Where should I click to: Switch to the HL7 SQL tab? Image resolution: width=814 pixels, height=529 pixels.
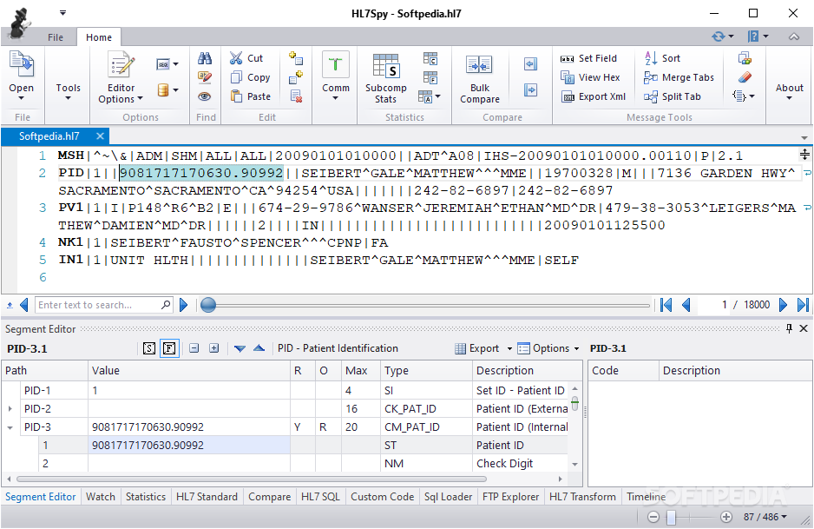coord(320,497)
